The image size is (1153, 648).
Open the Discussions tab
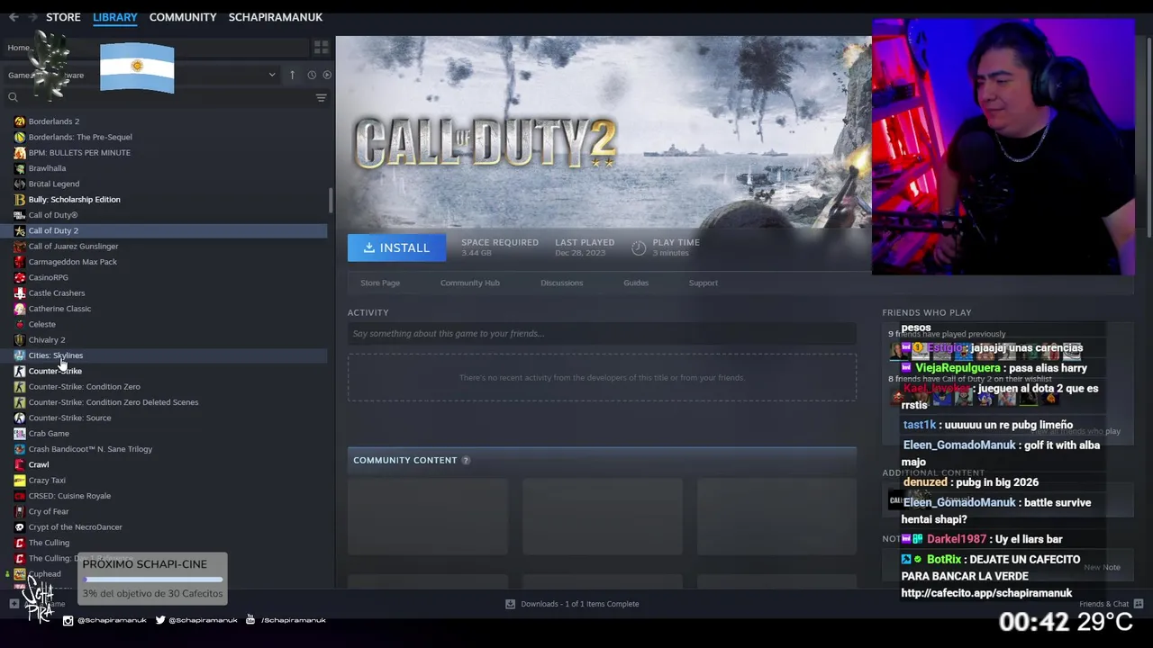562,283
